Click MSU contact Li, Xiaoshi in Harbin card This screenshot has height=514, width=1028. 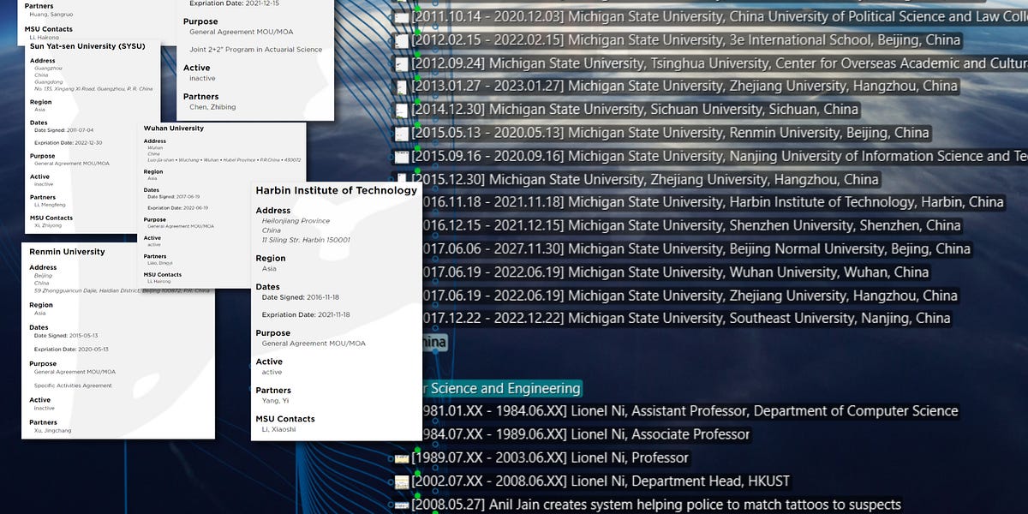point(278,429)
